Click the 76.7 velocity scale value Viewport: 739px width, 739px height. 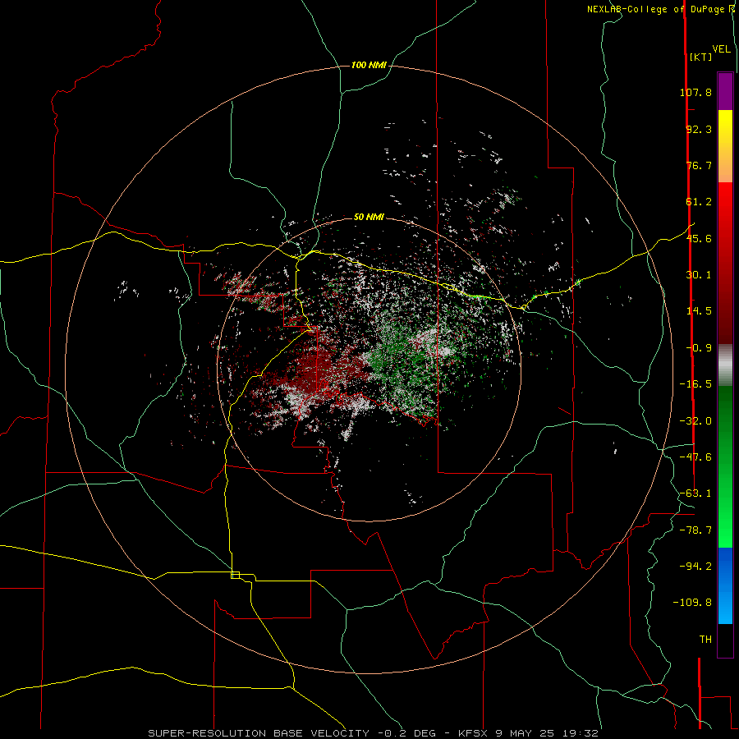tap(699, 165)
